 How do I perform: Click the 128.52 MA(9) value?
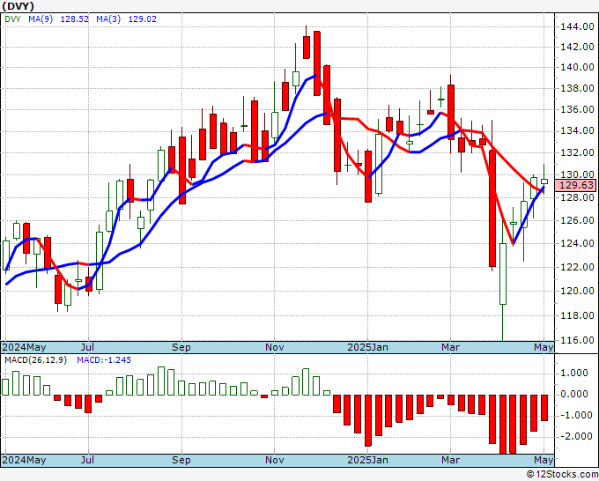click(75, 19)
